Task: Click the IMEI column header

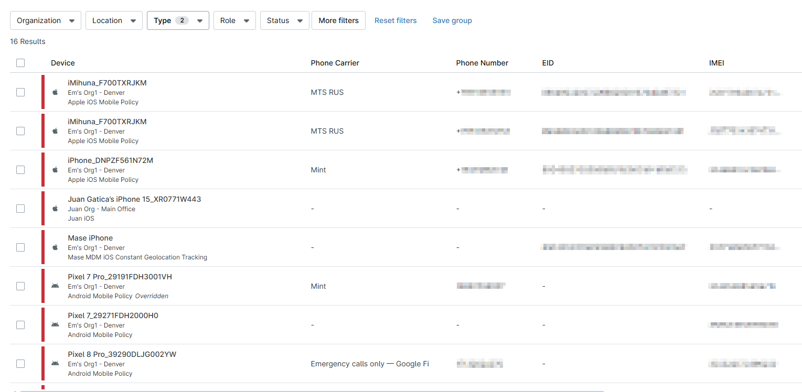Action: point(717,63)
